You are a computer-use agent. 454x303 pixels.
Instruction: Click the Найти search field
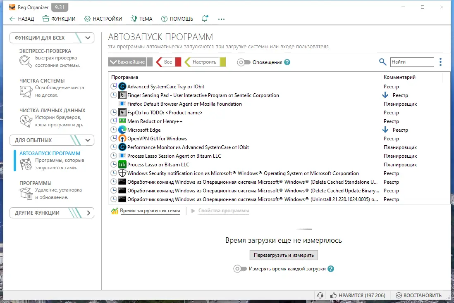coord(412,62)
